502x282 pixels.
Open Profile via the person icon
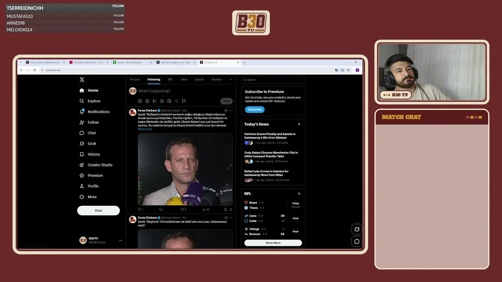[82, 186]
